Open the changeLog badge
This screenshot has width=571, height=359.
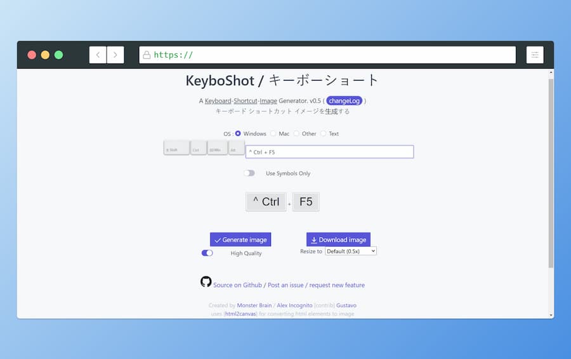[344, 100]
